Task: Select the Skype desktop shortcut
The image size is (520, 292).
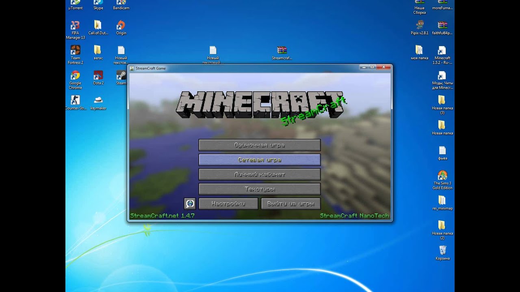Action: 98,5
